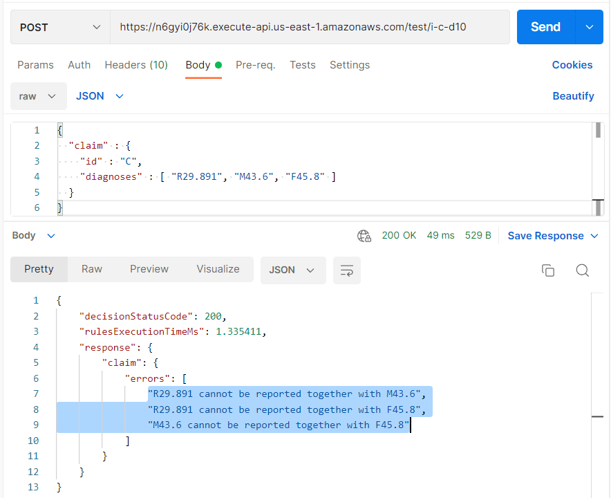This screenshot has width=611, height=498.
Task: Open the HTTP method POST dropdown
Action: [60, 27]
